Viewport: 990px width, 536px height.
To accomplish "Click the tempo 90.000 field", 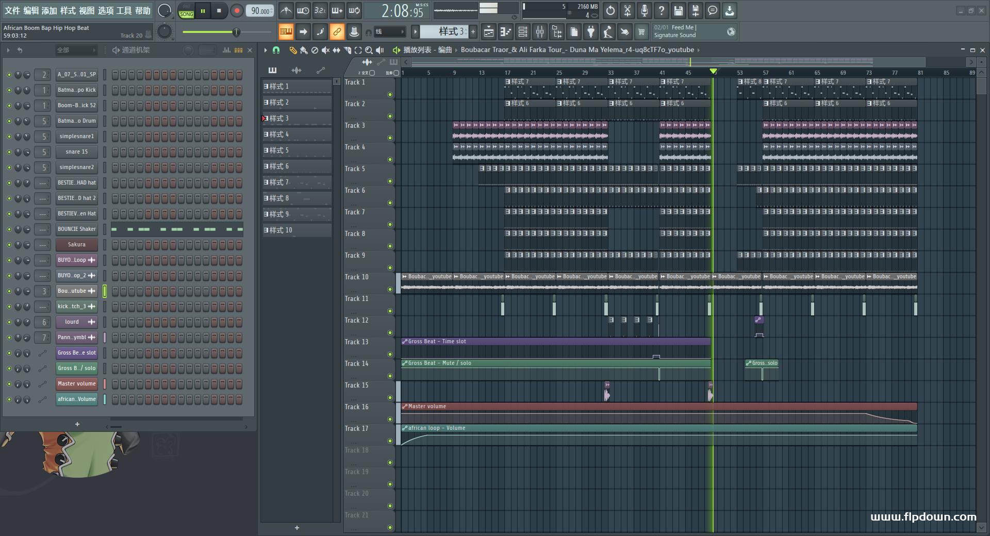I will [x=260, y=11].
